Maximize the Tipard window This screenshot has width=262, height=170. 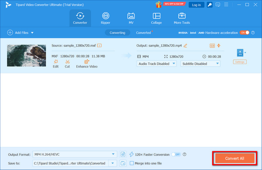[247, 4]
